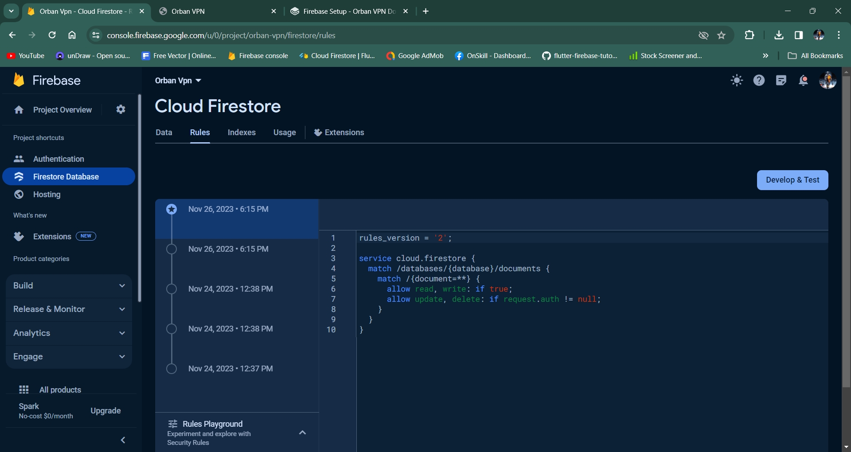Viewport: 851px width, 452px height.
Task: Select the Nov 24, 2023 12:37 PM rules version
Action: [x=230, y=369]
